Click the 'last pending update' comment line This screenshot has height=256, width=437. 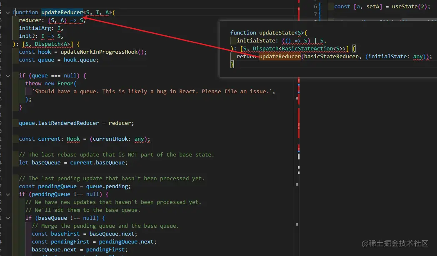point(112,179)
